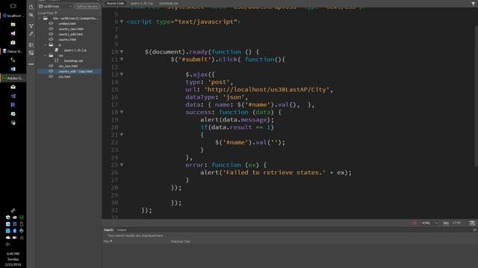This screenshot has height=268, width=478.
Task: Click the toolbar icon below File Management
Action: (x=31, y=26)
